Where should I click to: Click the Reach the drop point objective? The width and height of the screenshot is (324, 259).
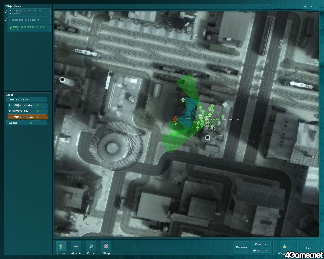coord(29,20)
